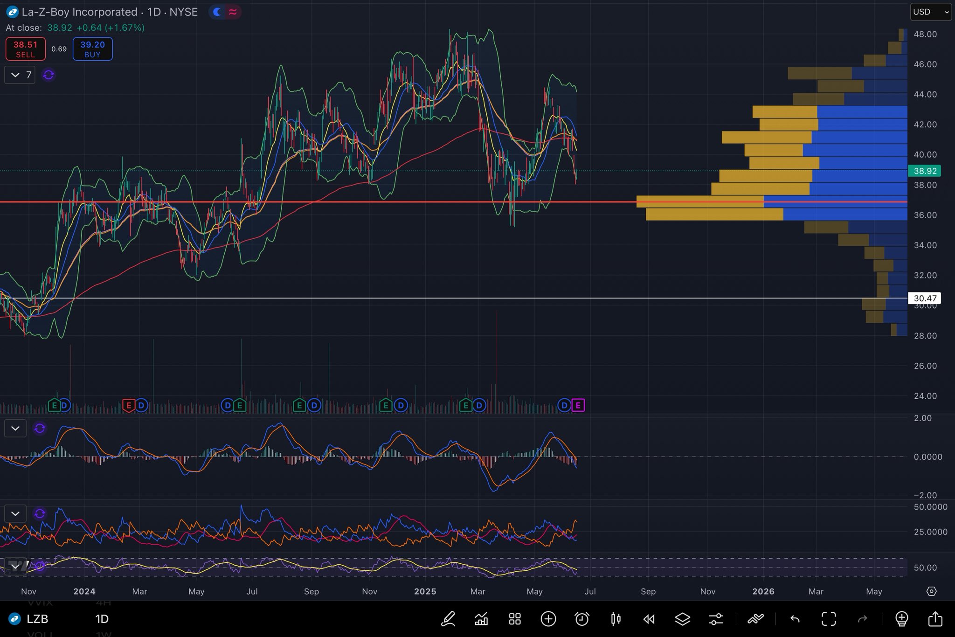Tap the purple refresh icon in ADX pane
This screenshot has height=637, width=955.
click(40, 513)
